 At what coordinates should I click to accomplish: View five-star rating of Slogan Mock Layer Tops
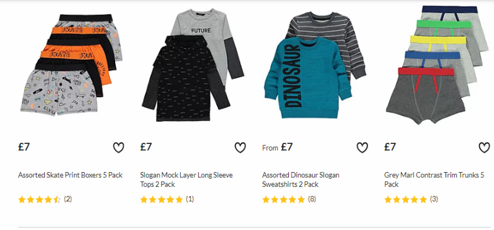[161, 200]
